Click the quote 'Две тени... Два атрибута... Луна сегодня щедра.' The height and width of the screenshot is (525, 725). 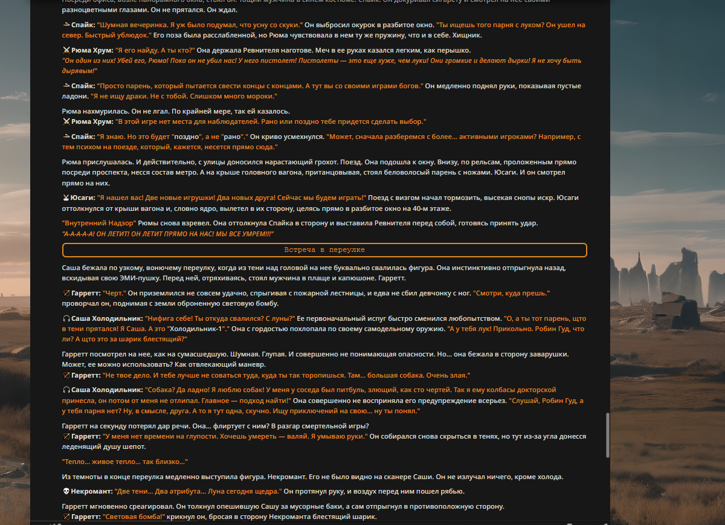198,492
